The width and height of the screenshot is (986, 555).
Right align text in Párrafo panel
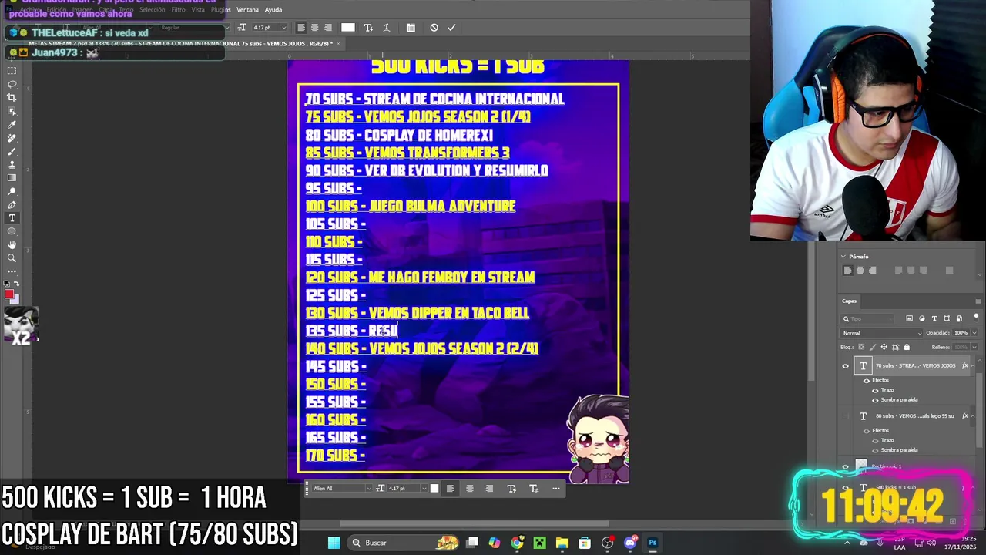coord(872,270)
